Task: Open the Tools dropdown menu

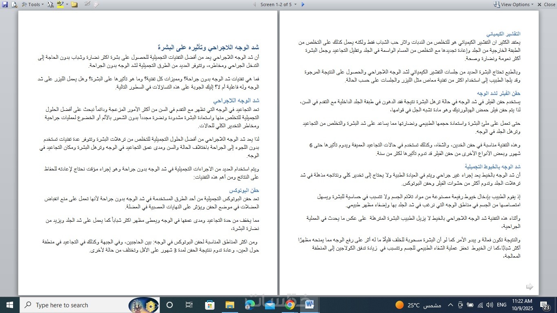Action: coord(33,4)
